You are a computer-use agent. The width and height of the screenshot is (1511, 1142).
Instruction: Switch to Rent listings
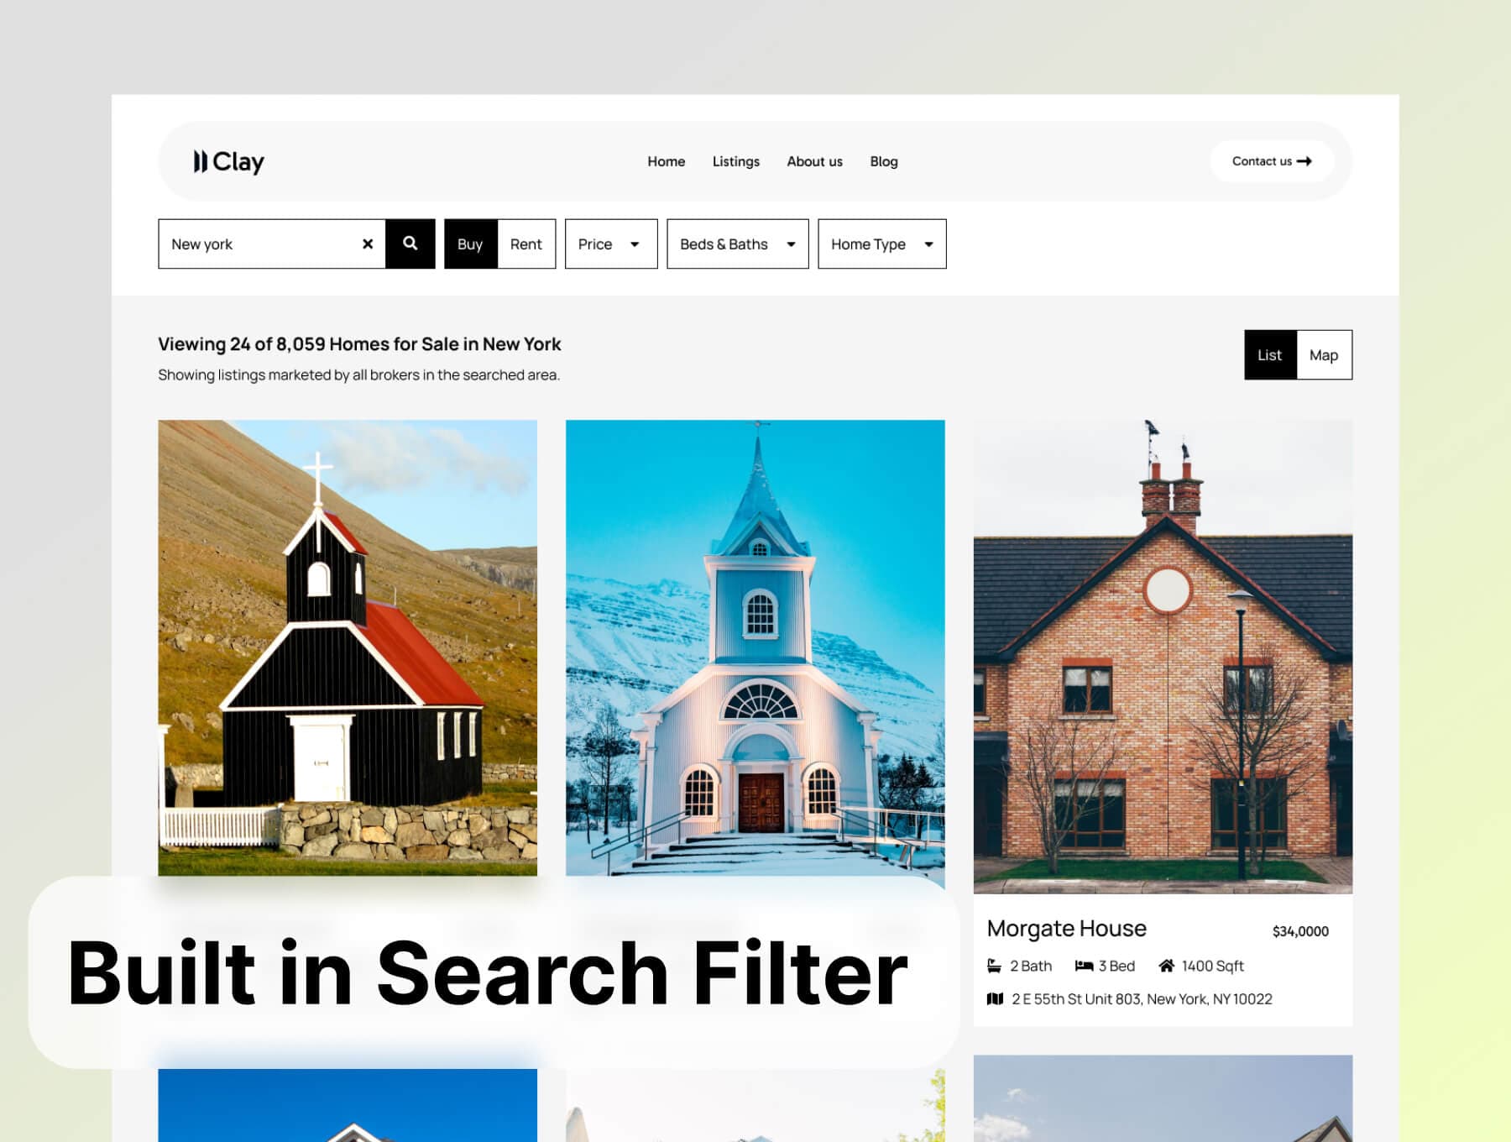526,244
